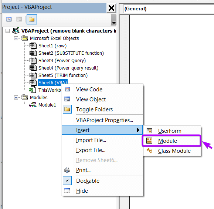Select the ThisWorkbook icon in the project tree
Viewport: 214px width, 209px height.
[33, 90]
